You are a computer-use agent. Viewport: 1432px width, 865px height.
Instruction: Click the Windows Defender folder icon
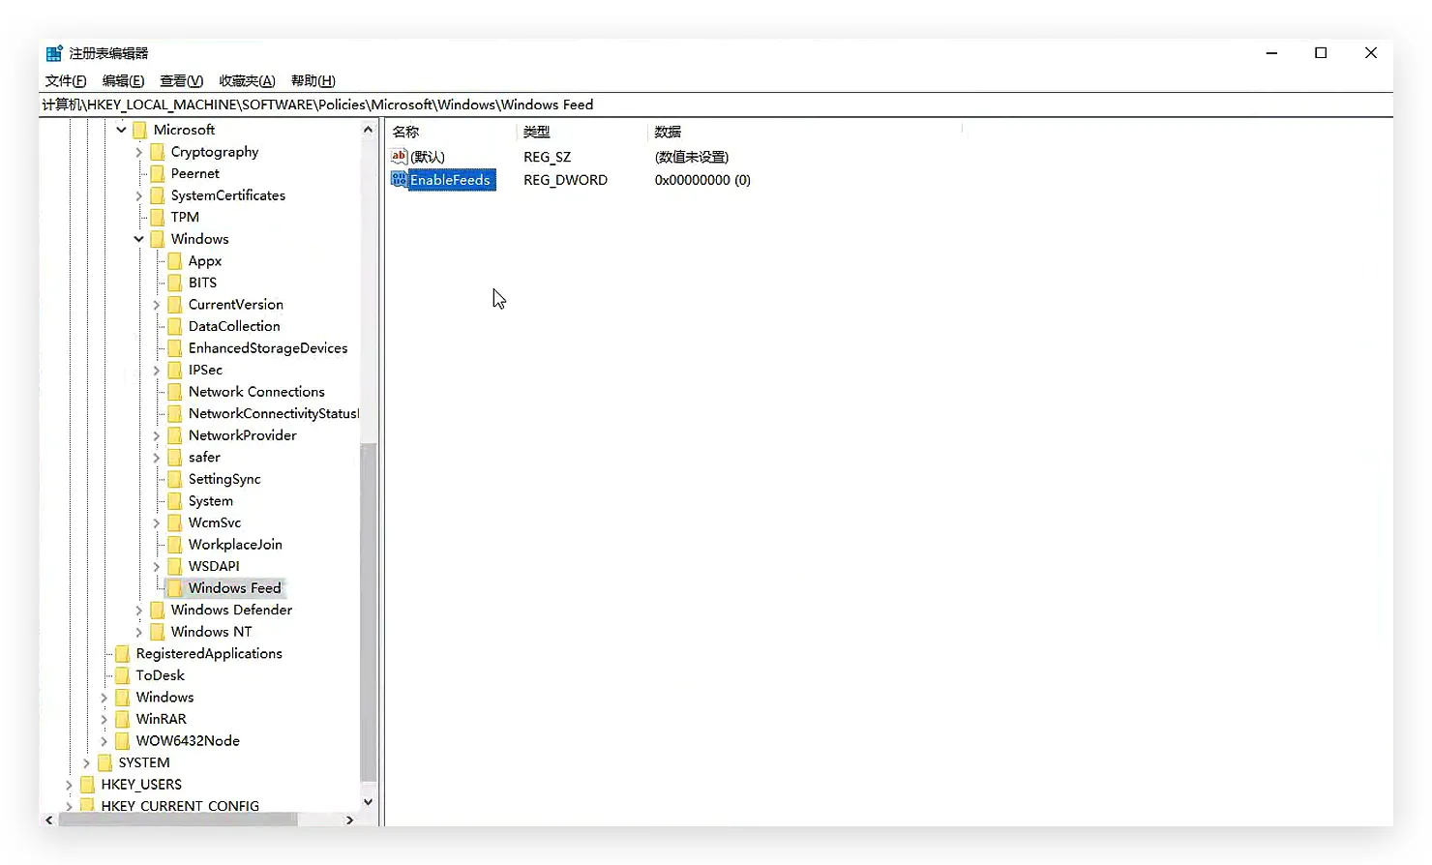(x=157, y=610)
